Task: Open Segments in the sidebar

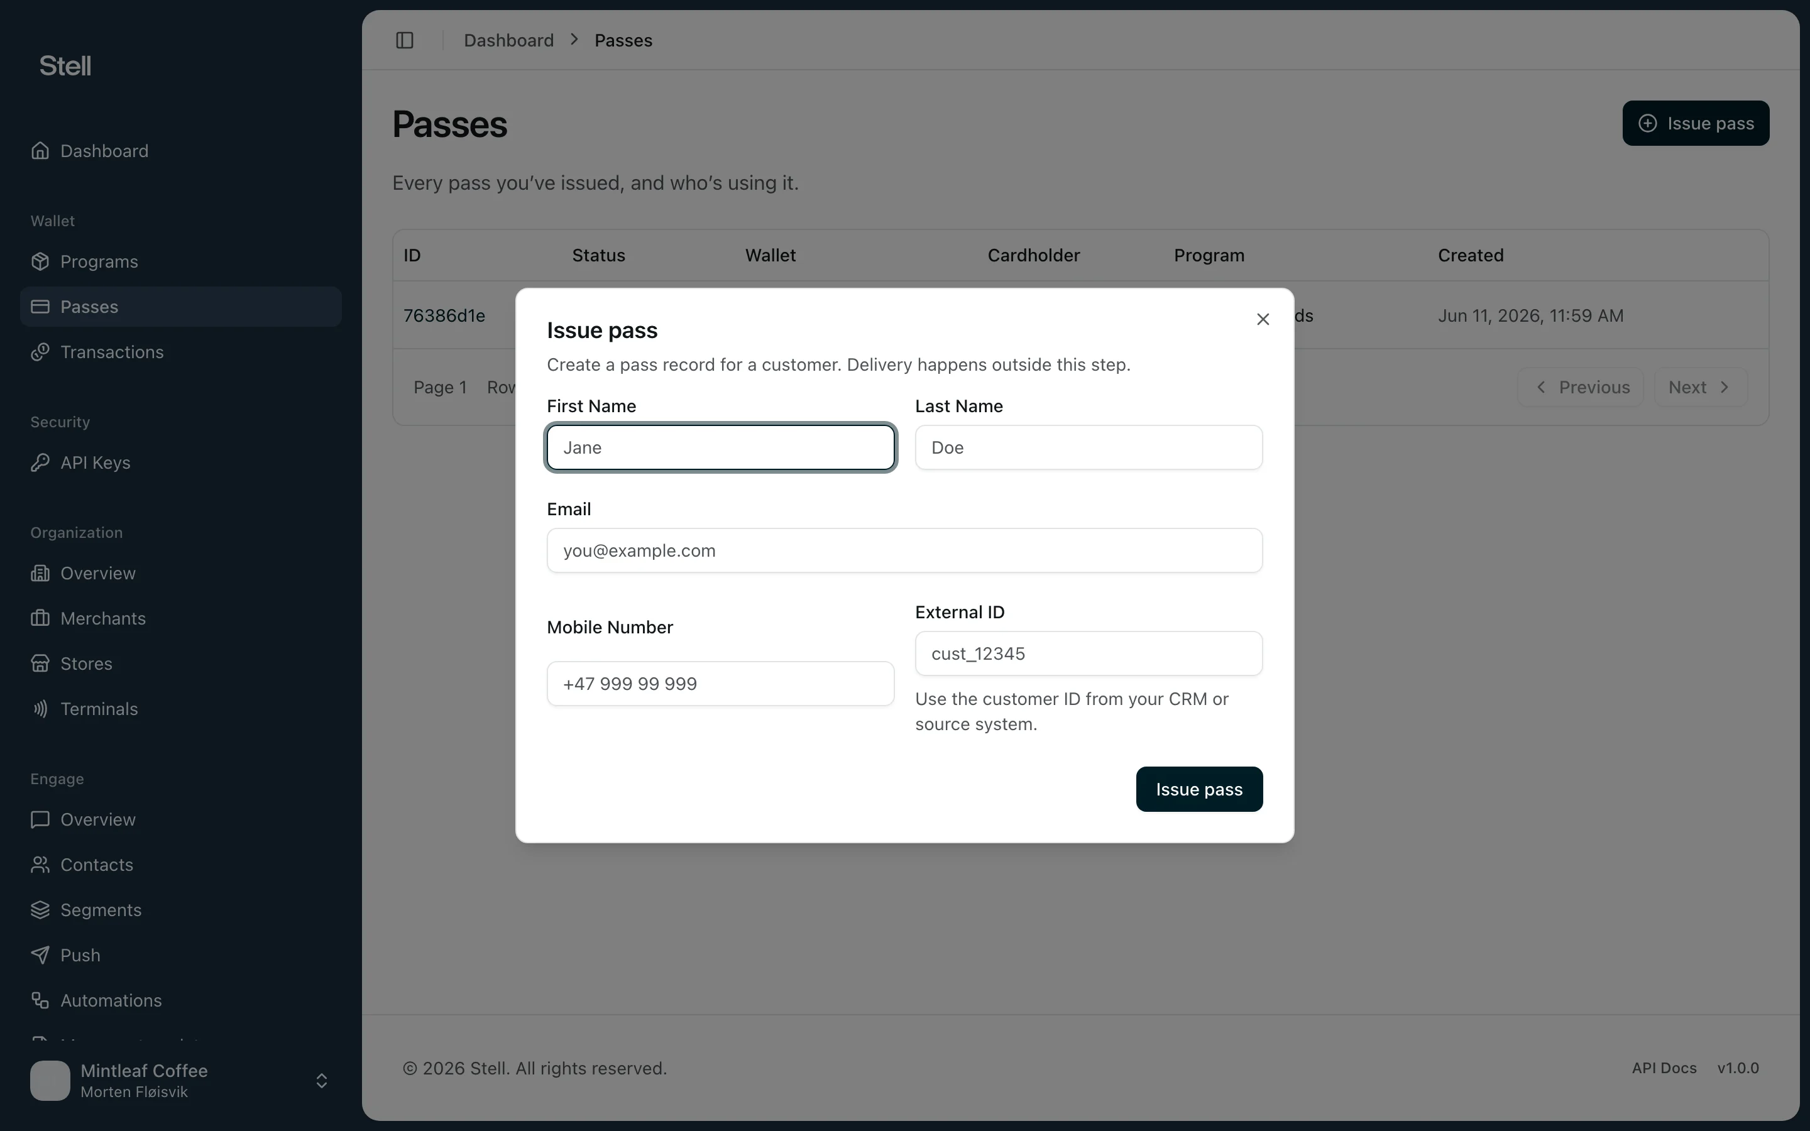Action: [x=181, y=910]
